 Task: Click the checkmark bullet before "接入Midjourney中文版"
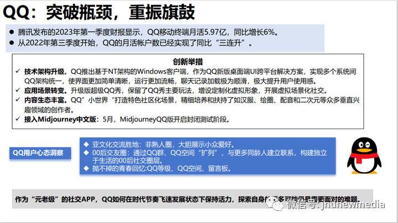18,119
